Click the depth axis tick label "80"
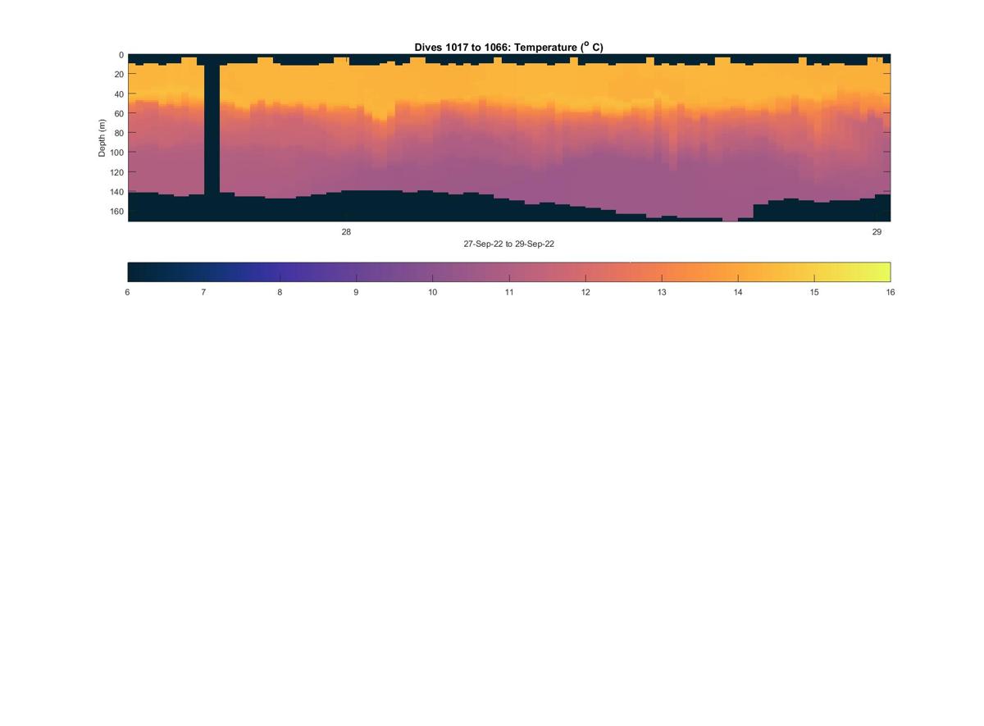This screenshot has width=984, height=726. coord(119,133)
